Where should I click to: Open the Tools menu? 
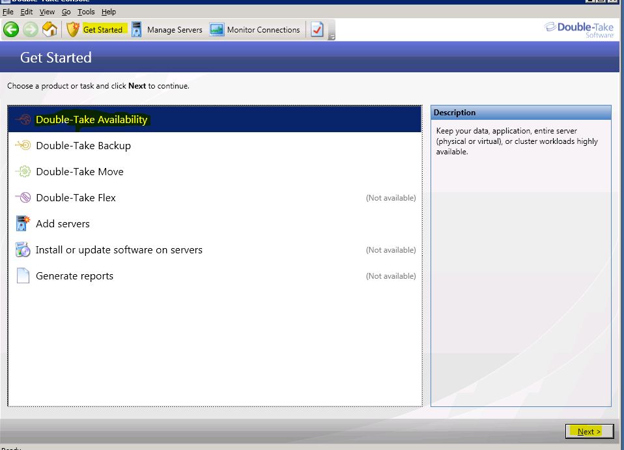[x=86, y=12]
